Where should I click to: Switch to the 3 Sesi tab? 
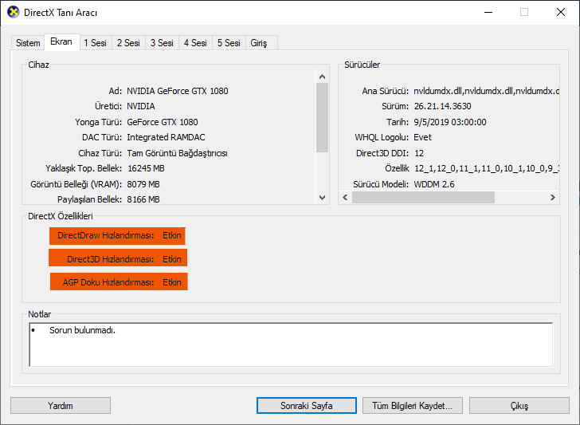pyautogui.click(x=162, y=43)
